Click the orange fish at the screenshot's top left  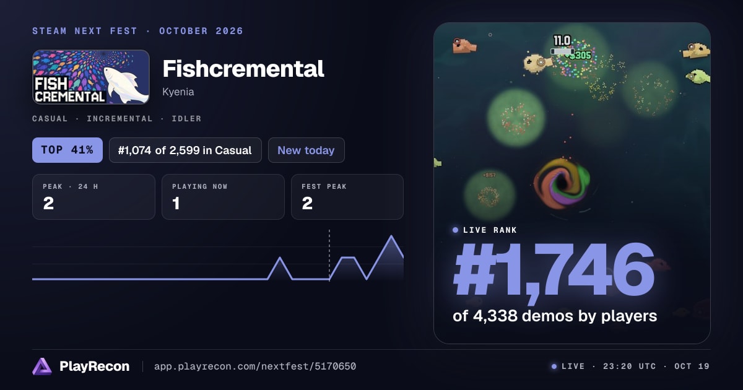tap(464, 45)
